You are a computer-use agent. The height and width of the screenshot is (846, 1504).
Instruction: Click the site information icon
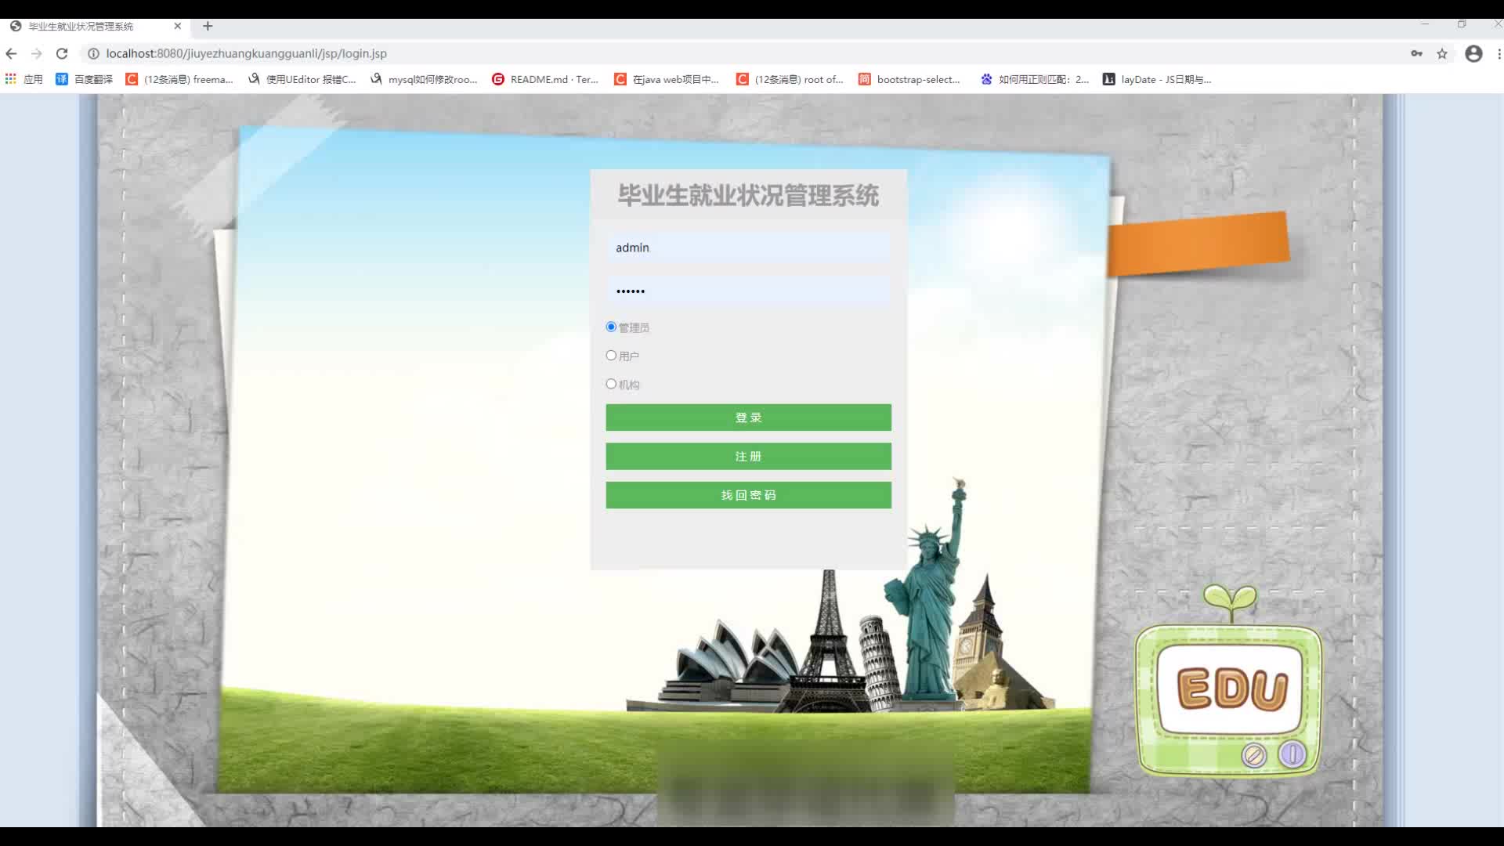pyautogui.click(x=93, y=53)
